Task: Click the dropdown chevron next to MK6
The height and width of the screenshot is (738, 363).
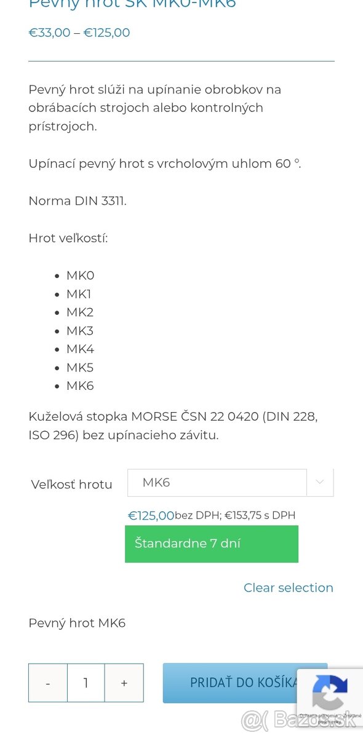Action: (319, 482)
